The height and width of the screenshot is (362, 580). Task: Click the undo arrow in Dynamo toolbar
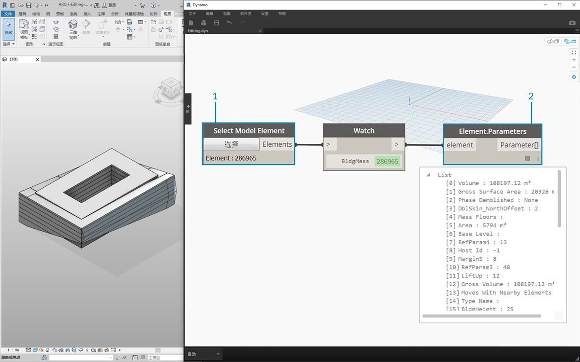pos(229,23)
